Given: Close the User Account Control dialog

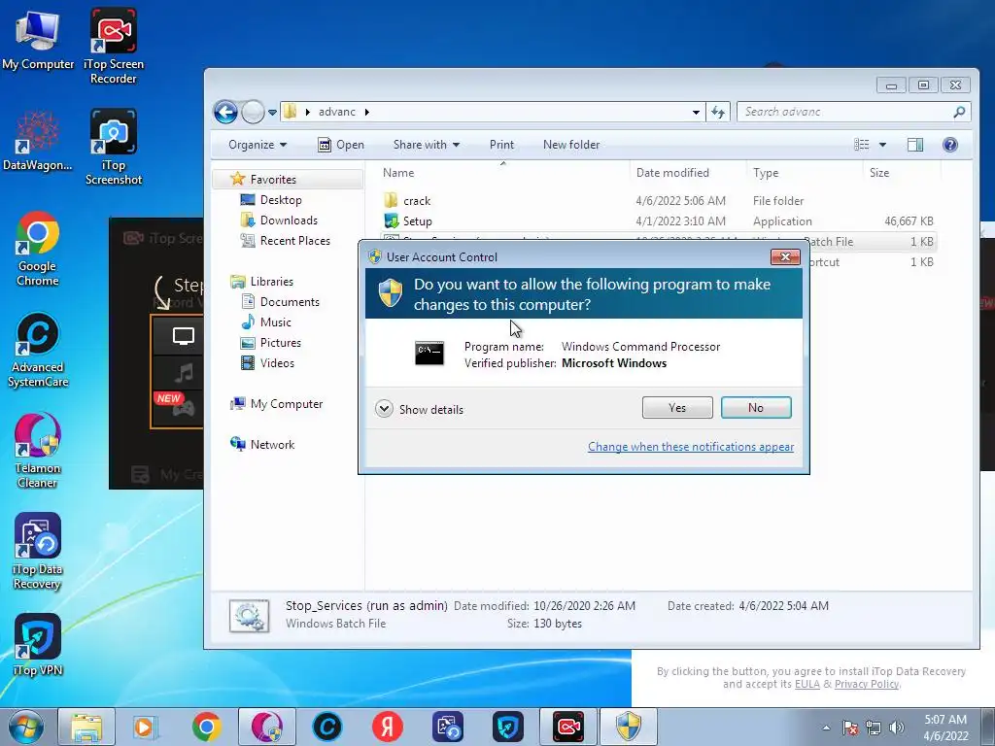Looking at the screenshot, I should click(785, 256).
